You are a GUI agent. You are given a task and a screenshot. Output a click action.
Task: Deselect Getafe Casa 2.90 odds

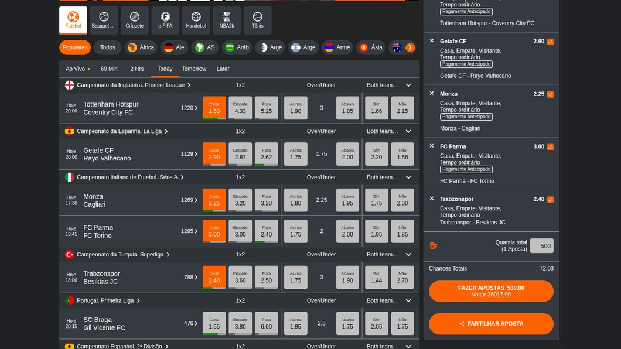[214, 154]
